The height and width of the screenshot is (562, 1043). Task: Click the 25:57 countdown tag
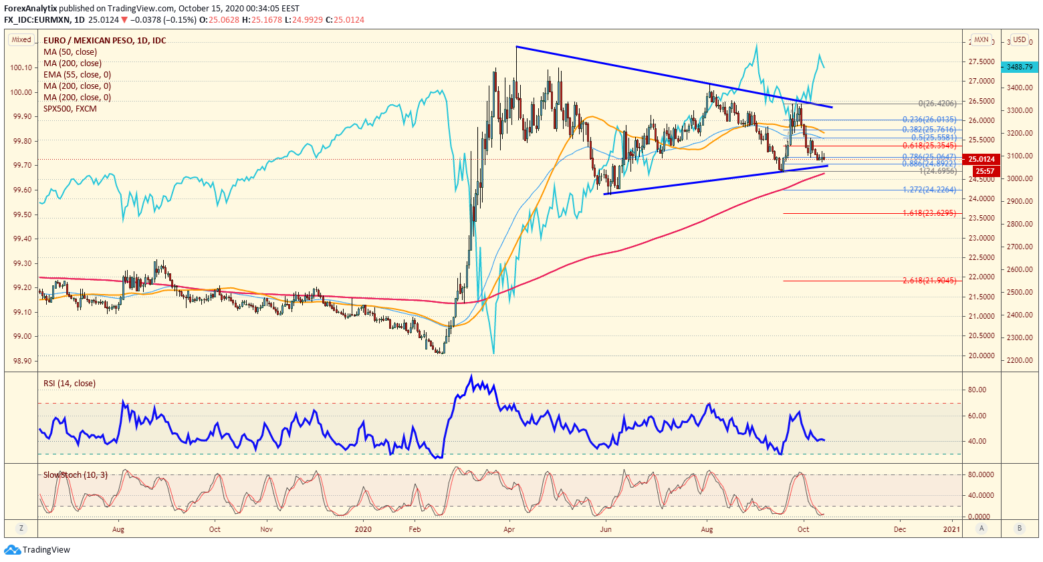click(985, 171)
